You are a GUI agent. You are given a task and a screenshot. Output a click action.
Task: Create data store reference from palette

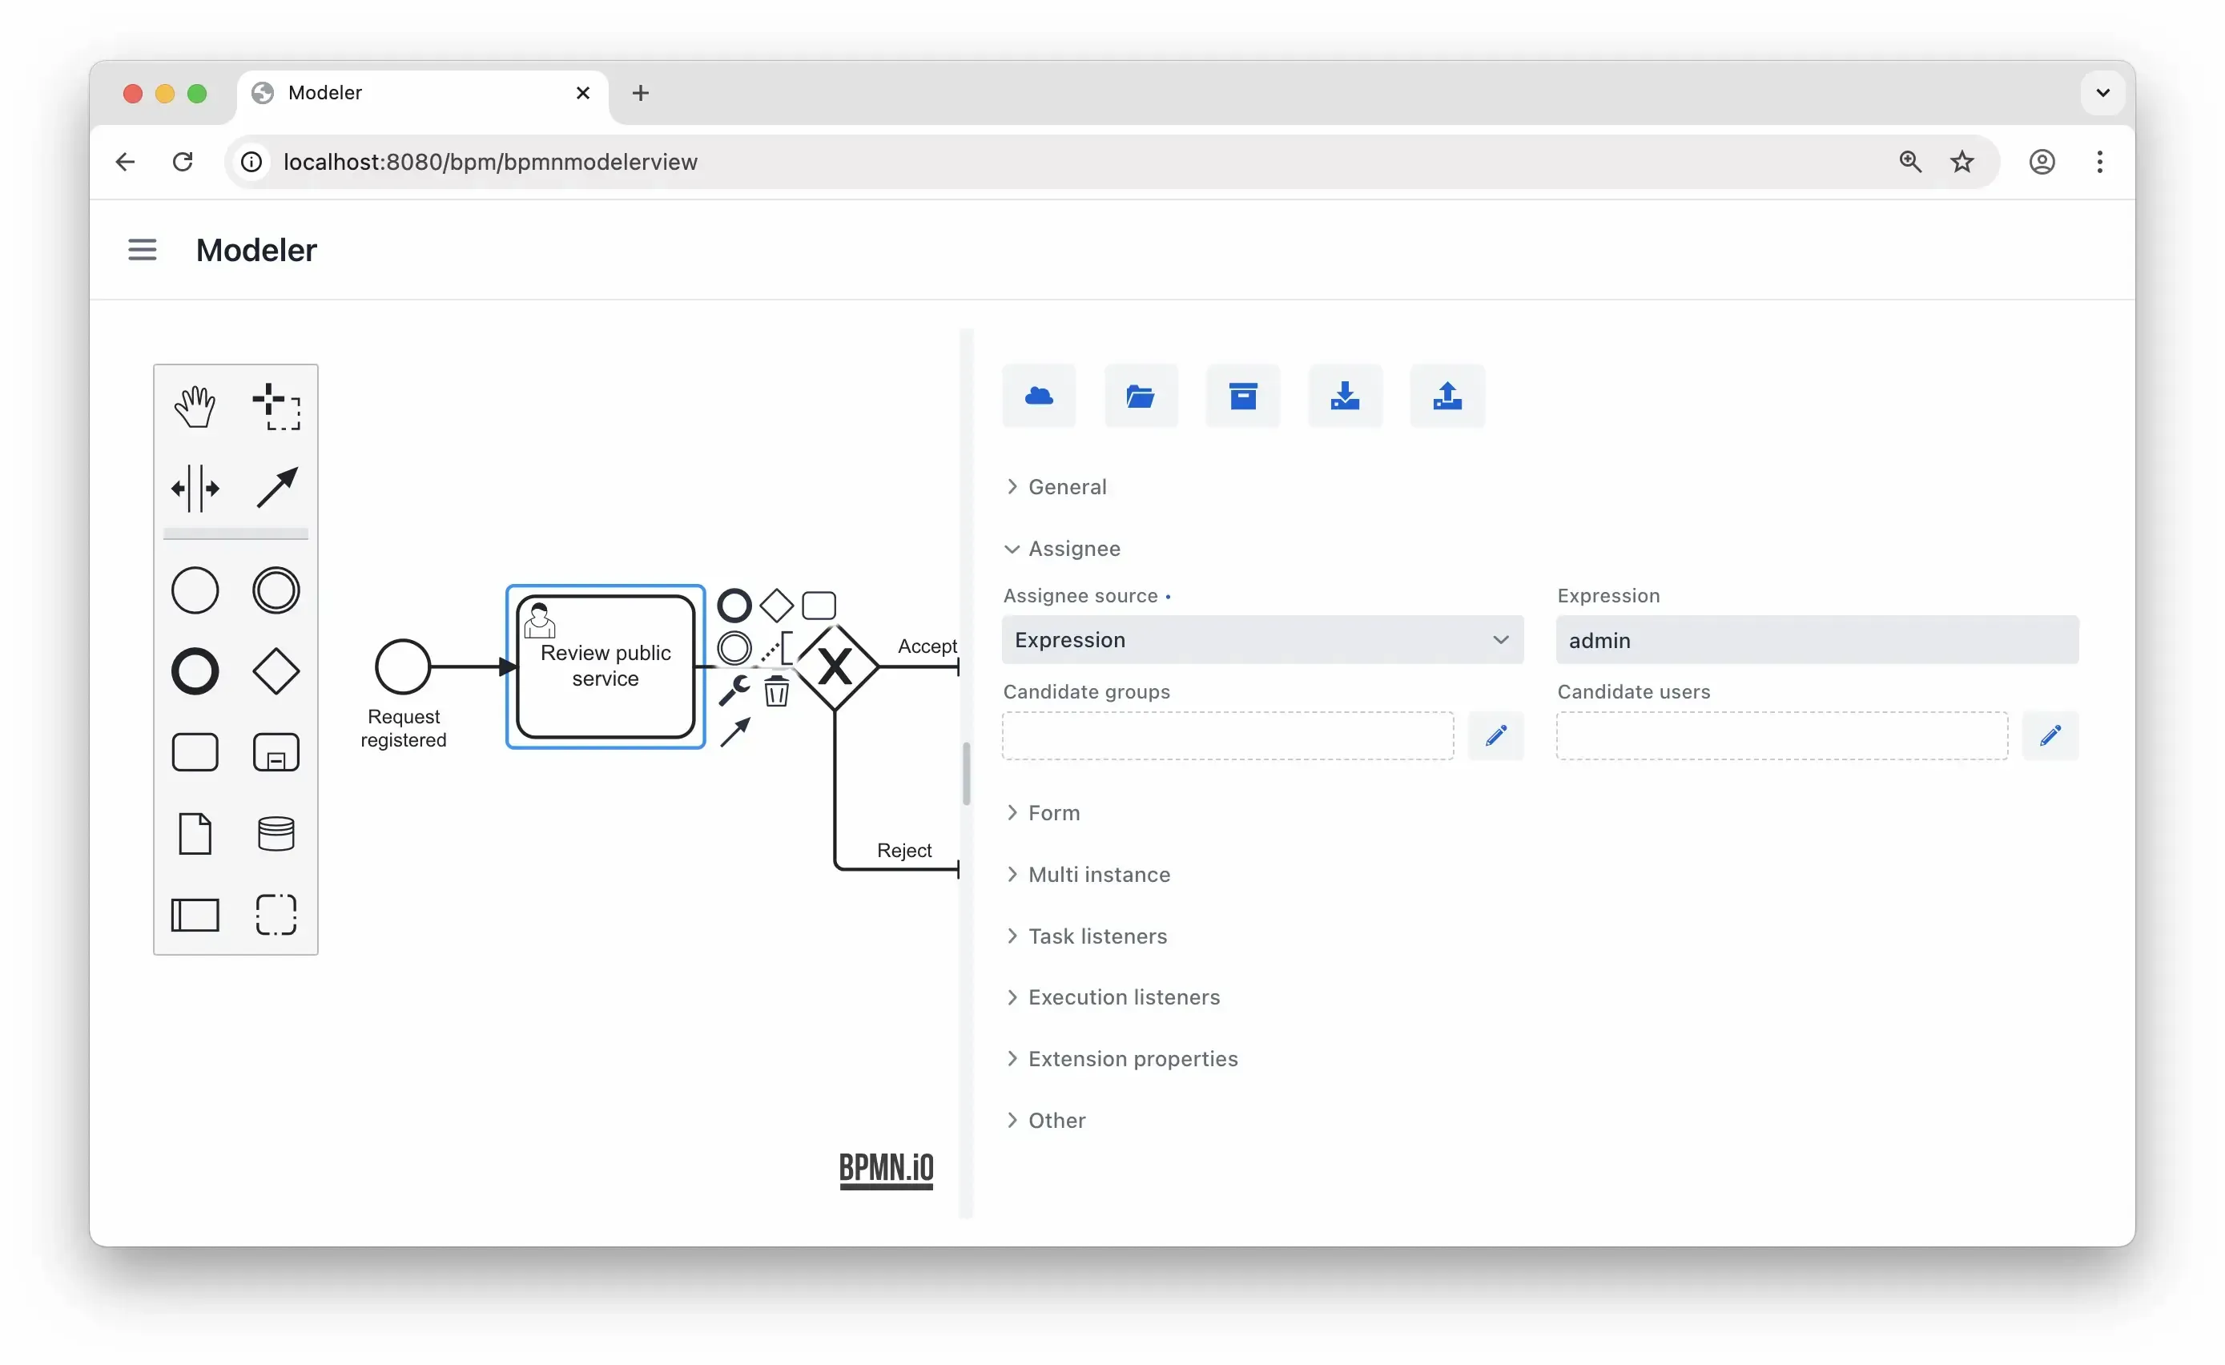tap(276, 834)
